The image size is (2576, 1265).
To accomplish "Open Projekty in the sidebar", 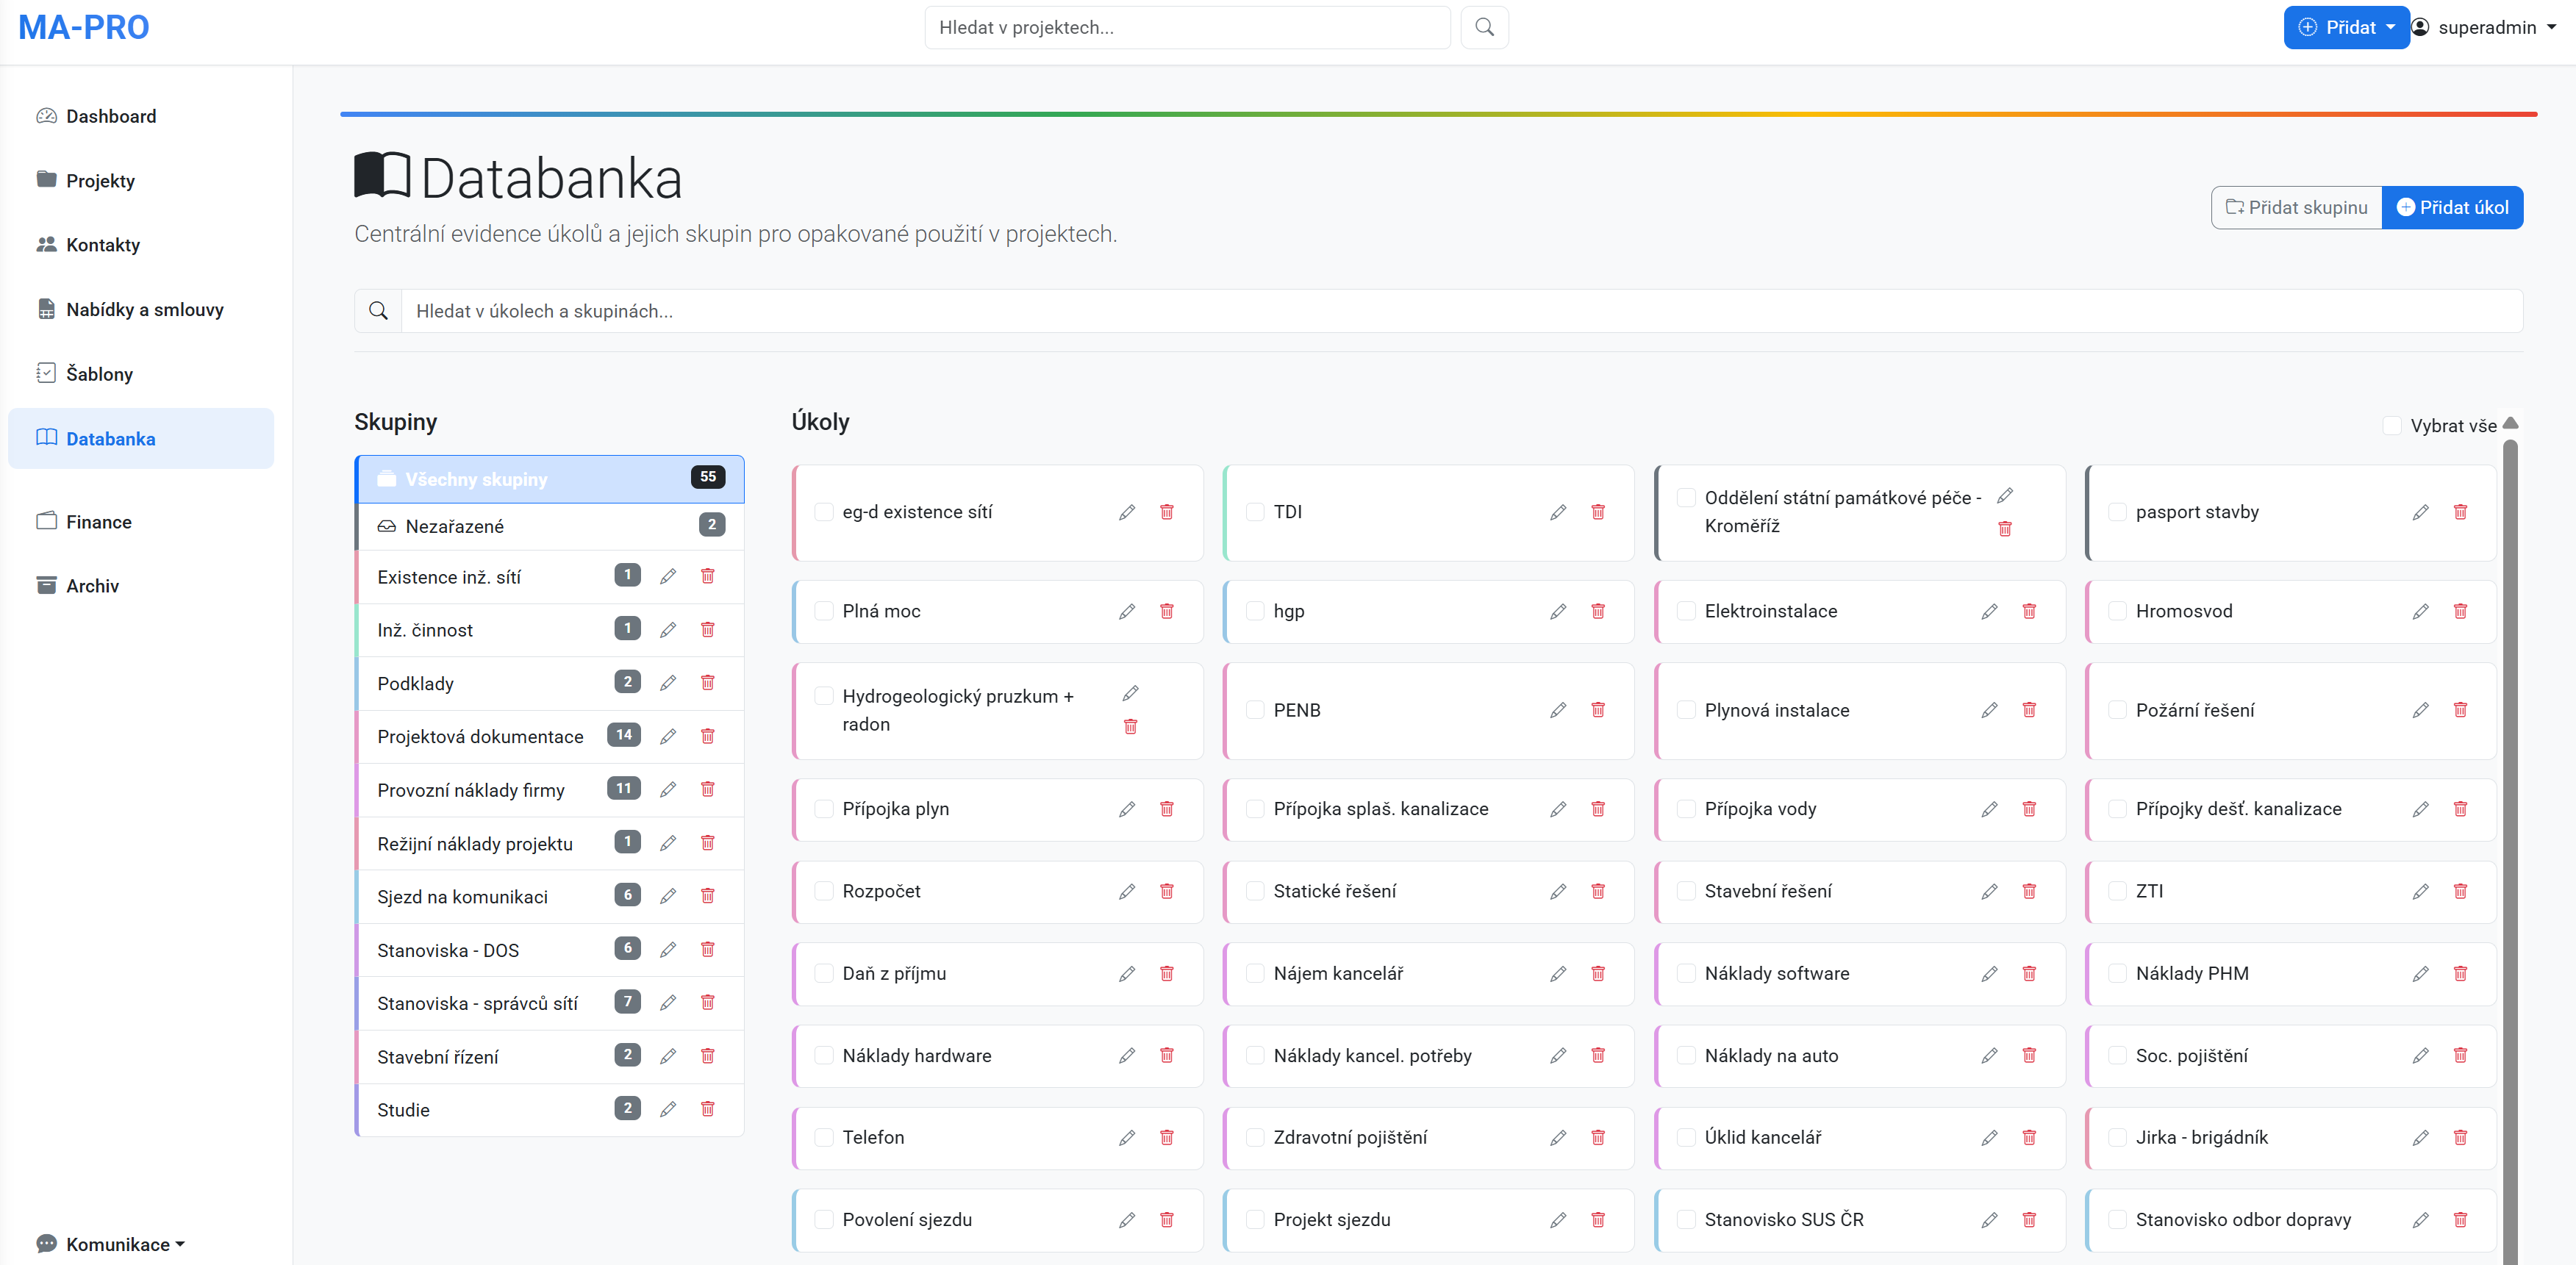I will pyautogui.click(x=100, y=181).
